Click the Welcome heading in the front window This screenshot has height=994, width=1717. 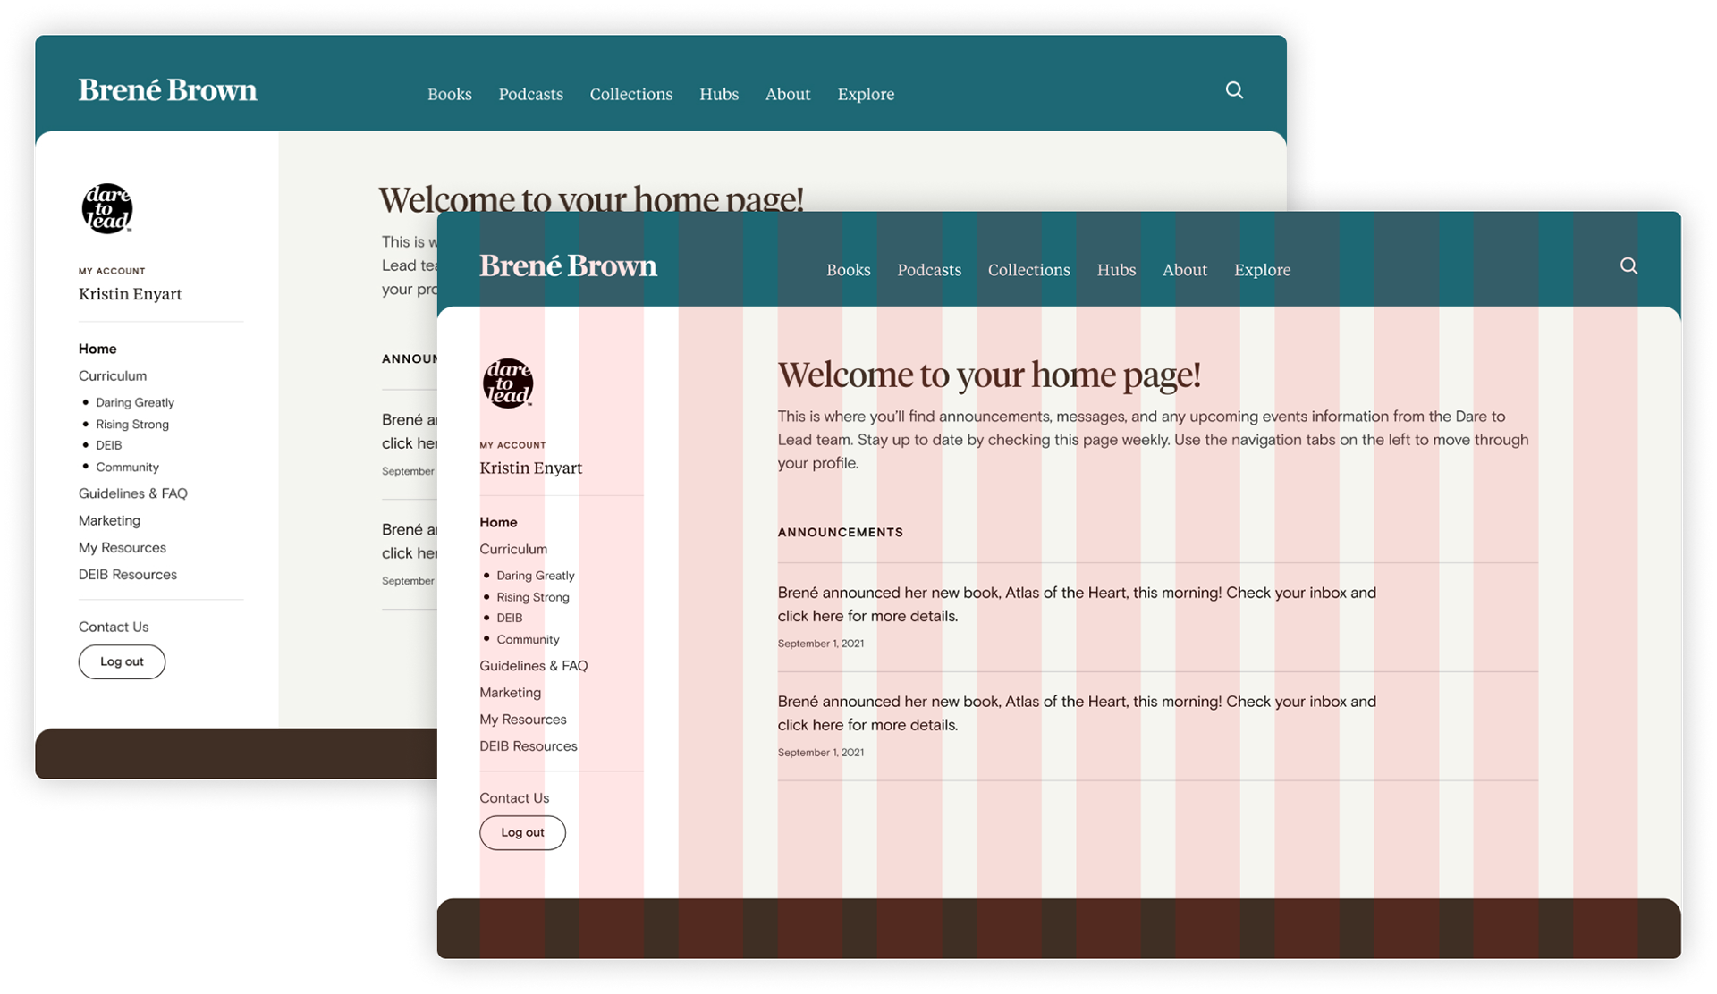click(989, 375)
